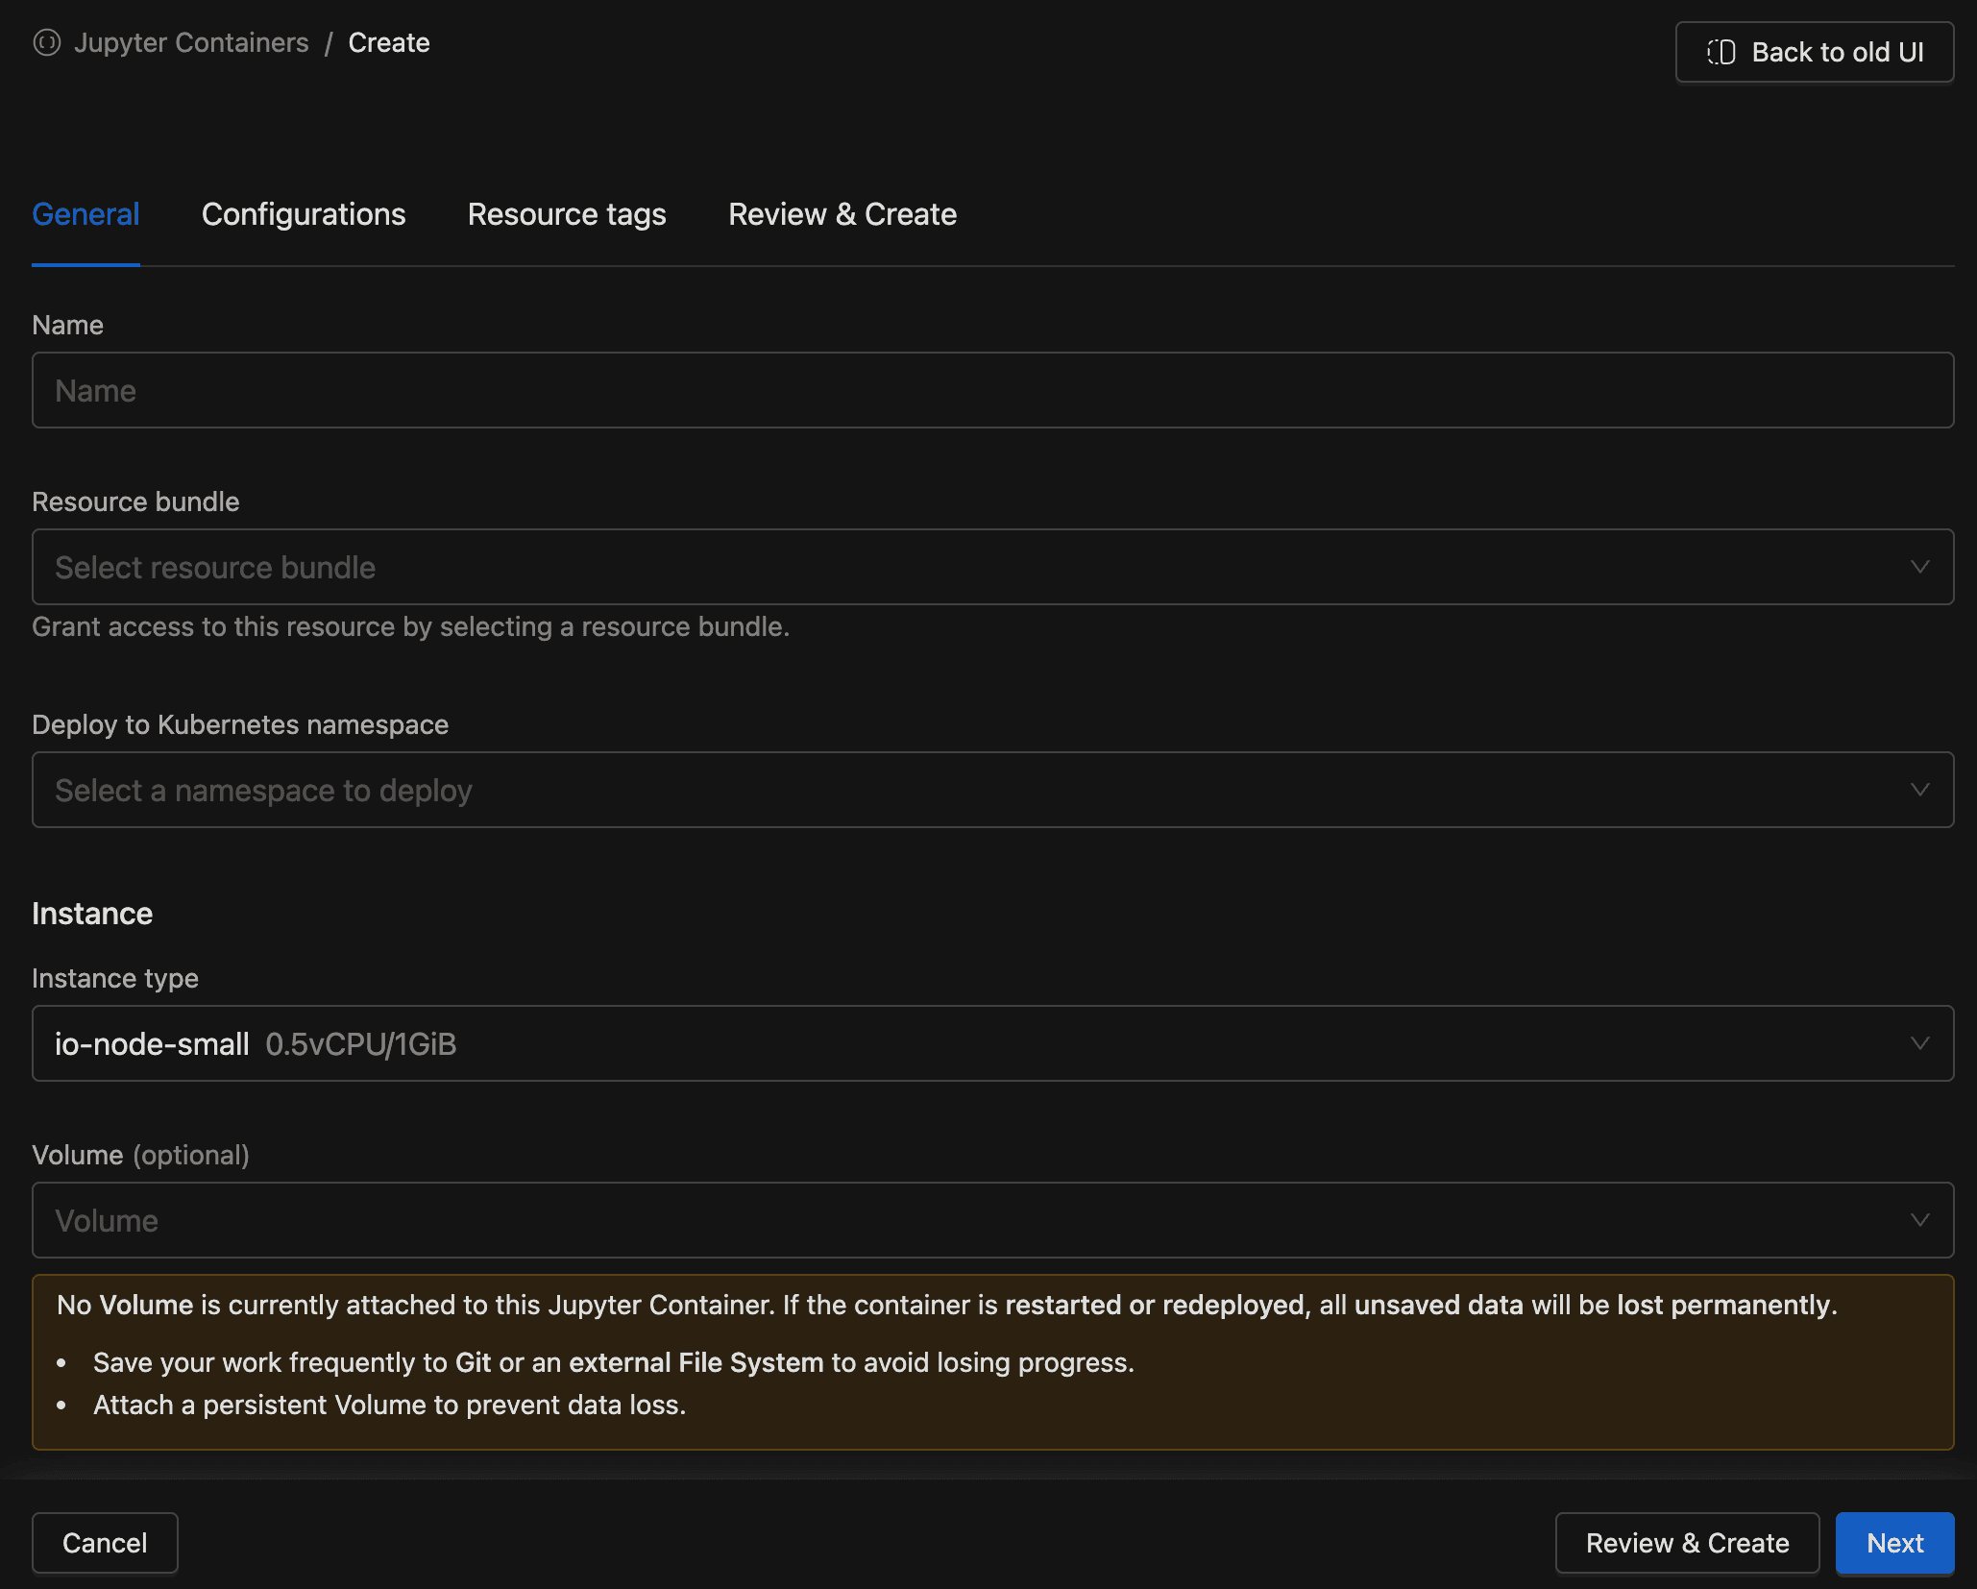
Task: Open the Select a namespace to deploy dropdown
Action: coord(961,790)
